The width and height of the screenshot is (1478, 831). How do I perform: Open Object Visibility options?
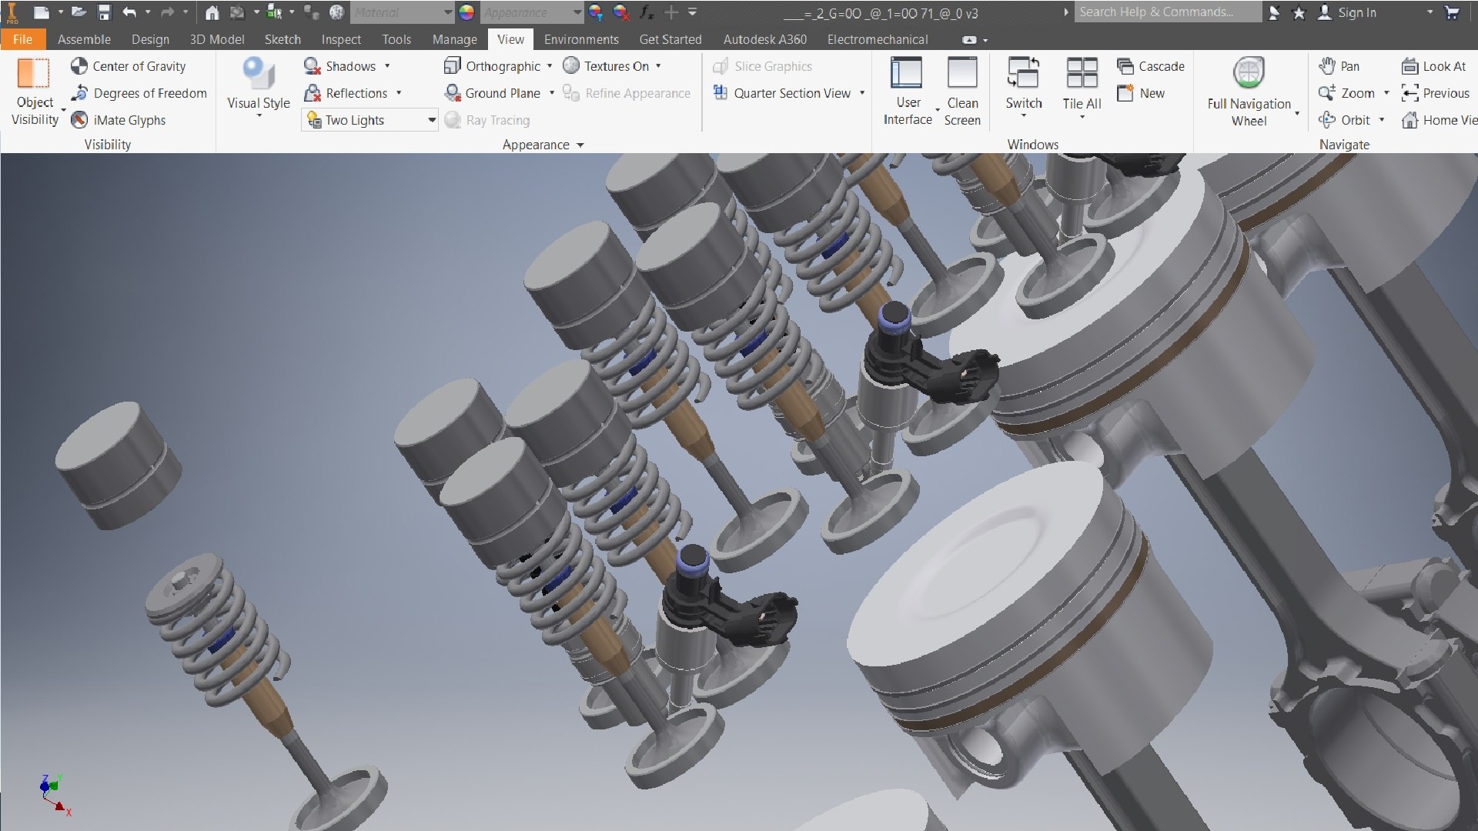pos(35,92)
